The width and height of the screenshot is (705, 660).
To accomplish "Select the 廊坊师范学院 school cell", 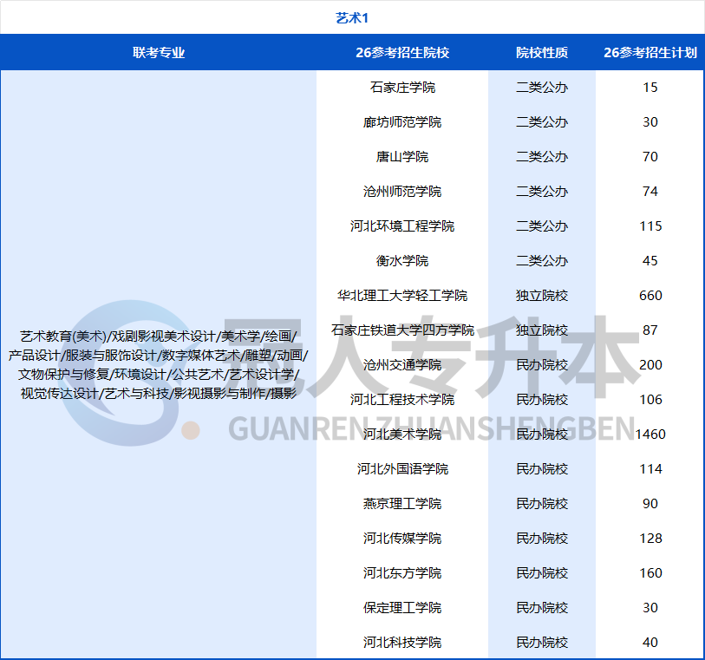I will coord(402,121).
